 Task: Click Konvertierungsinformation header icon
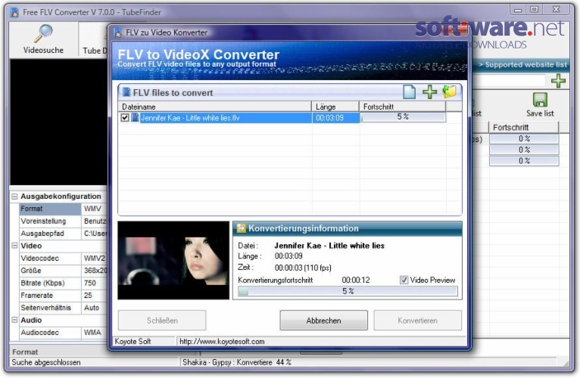(x=242, y=228)
